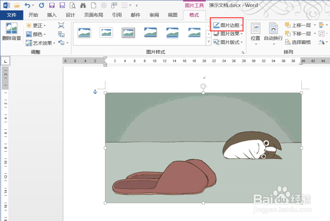The height and width of the screenshot is (221, 330).
Task: Switch to View (视图) tab
Action: (x=173, y=15)
